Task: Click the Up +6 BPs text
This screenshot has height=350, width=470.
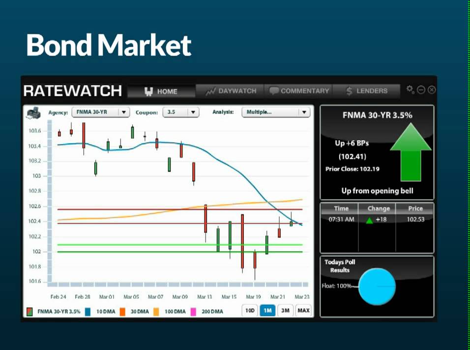Action: (352, 143)
